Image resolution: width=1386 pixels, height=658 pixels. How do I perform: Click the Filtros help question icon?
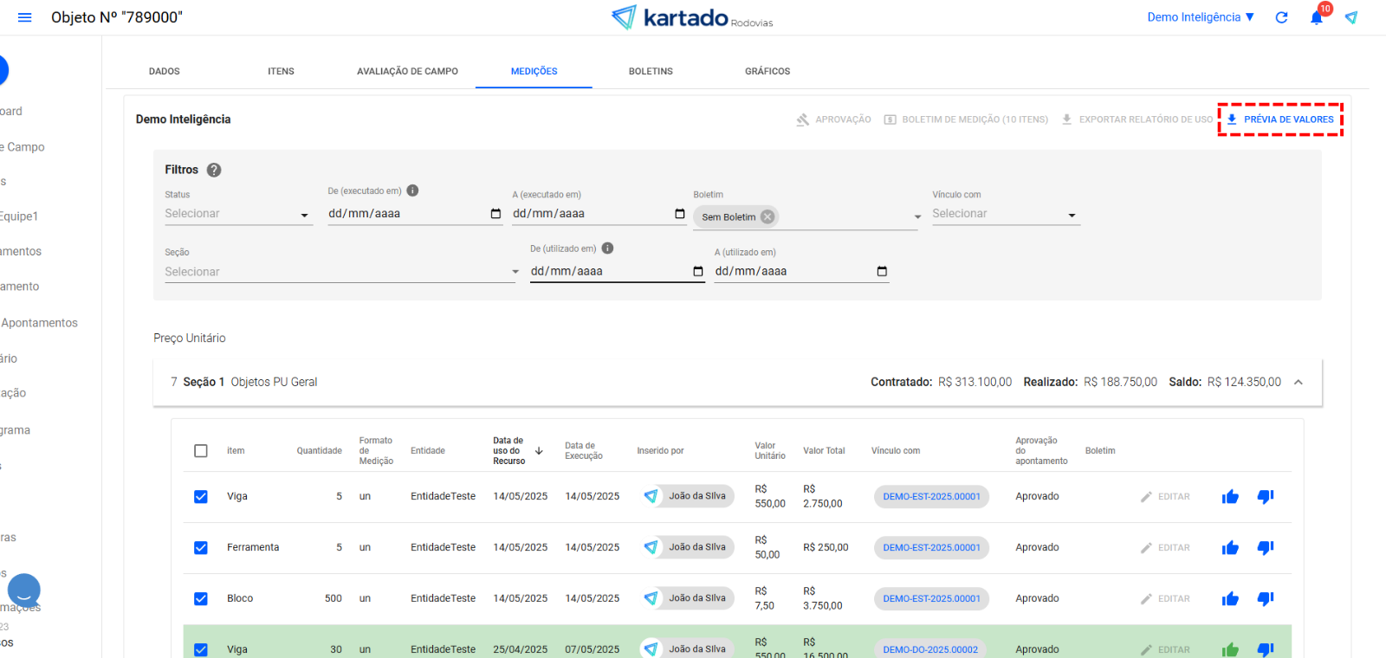[214, 170]
